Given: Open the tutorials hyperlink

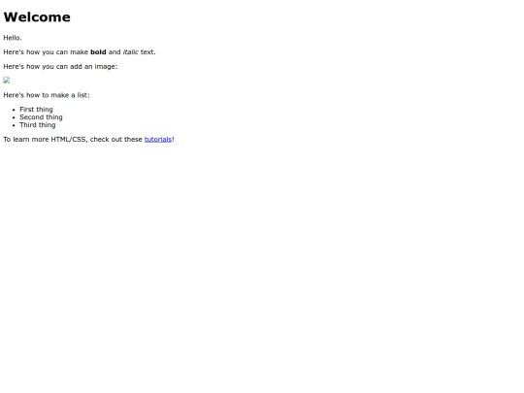Looking at the screenshot, I should (158, 140).
